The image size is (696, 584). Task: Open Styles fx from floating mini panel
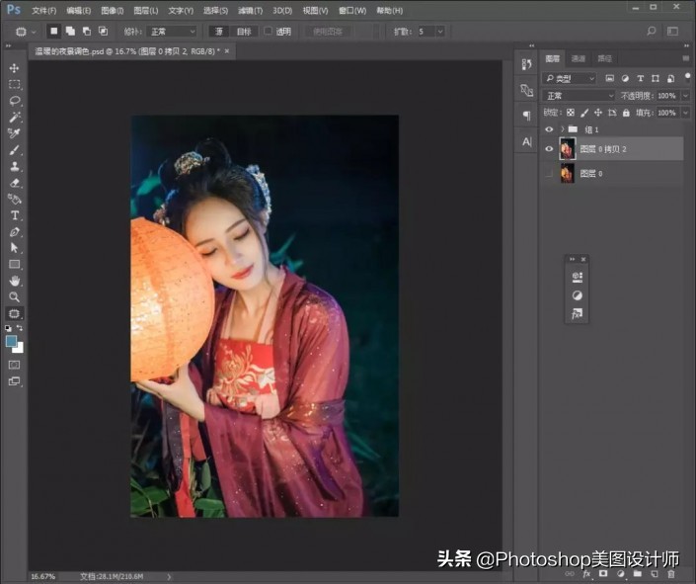(578, 314)
